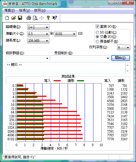This screenshot has height=162, width=136.
Task: Select the I/O 比較 radio option
Action: [x=97, y=32]
